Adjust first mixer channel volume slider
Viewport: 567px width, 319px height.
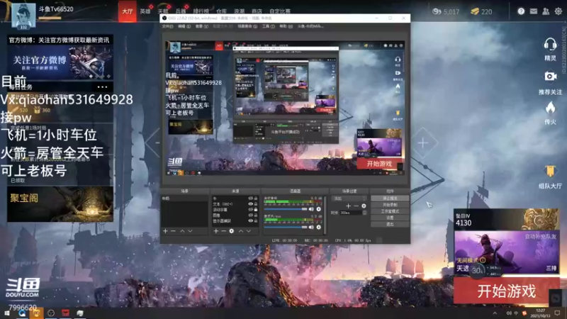286,209
